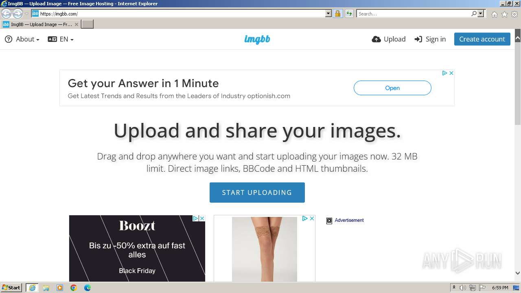Click the system clock showing 6:59 PM
The height and width of the screenshot is (293, 521).
[x=500, y=288]
